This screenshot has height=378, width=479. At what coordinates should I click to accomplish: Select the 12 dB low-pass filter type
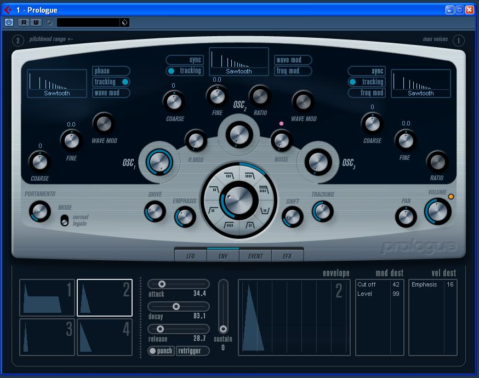coord(213,190)
